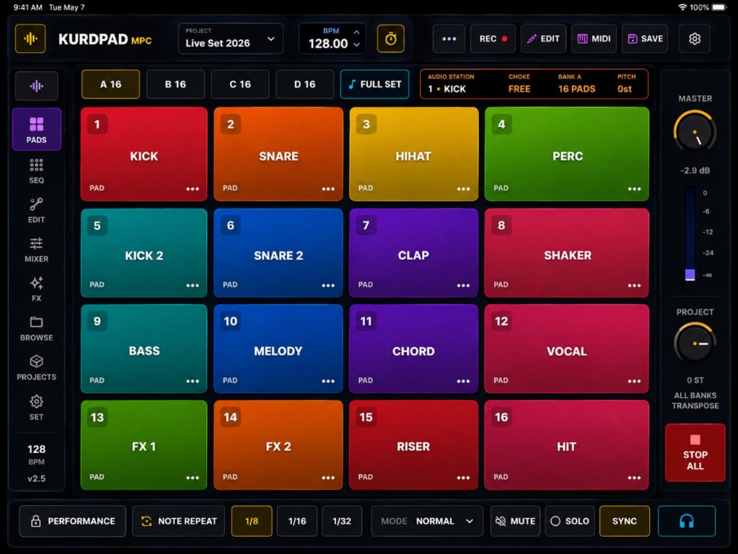Screen dimensions: 738x554
Task: Open VOCAL pad options dots
Action: pos(634,381)
